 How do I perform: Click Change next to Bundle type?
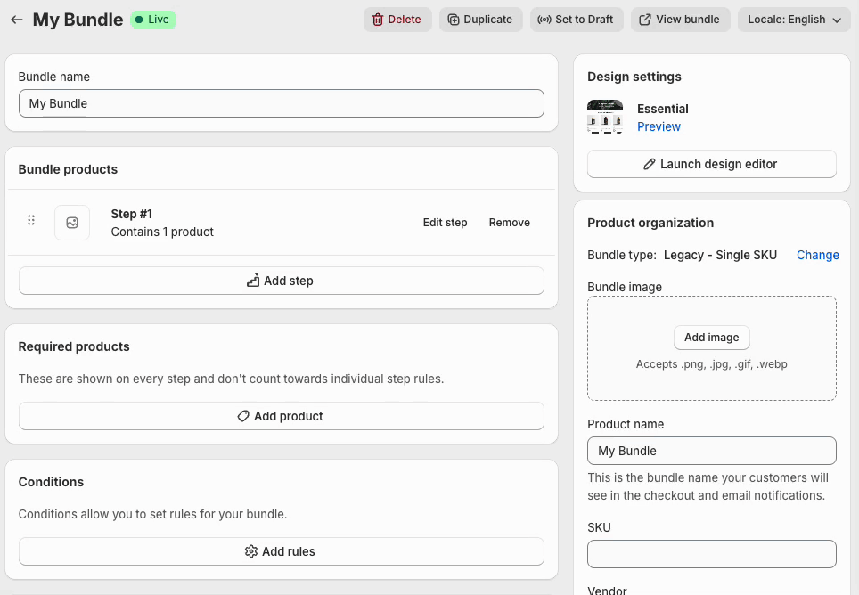[817, 255]
